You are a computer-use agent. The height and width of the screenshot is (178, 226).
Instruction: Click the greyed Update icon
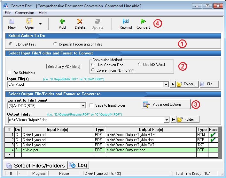click(97, 21)
